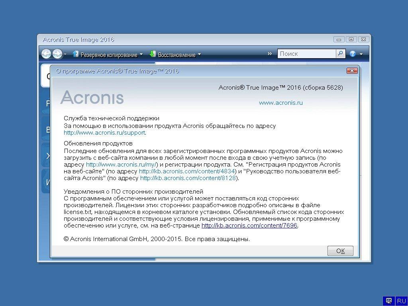Image resolution: width=408 pixels, height=306 pixels.
Task: Close the Acronis True Image 2016 main window
Action: click(364, 39)
